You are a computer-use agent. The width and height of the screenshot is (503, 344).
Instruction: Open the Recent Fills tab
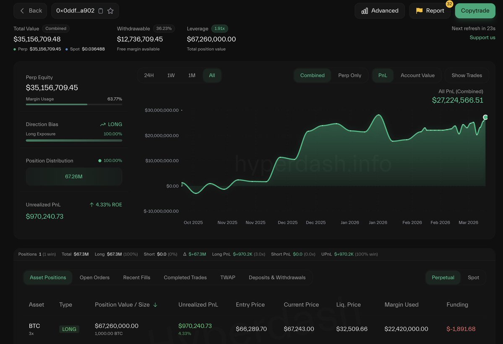pos(136,278)
